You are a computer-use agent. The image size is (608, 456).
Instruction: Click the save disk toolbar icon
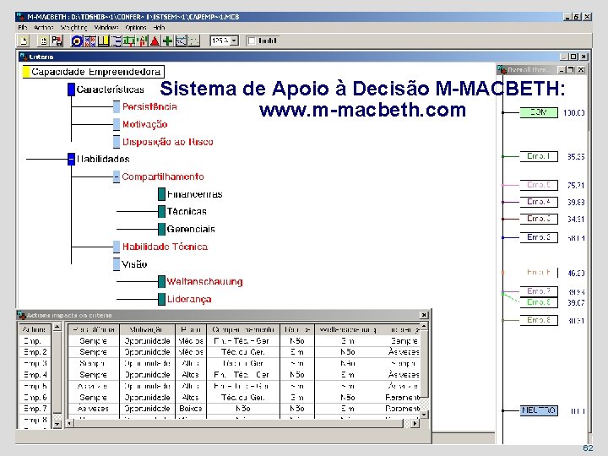(57, 41)
